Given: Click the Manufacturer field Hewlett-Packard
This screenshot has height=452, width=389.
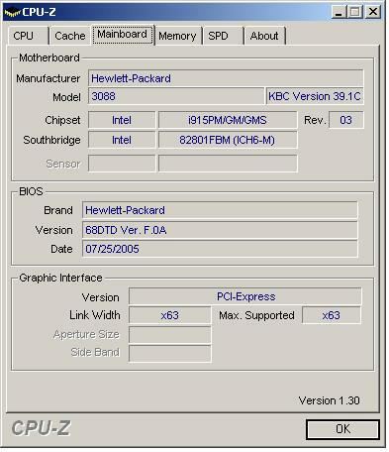Looking at the screenshot, I should [226, 78].
